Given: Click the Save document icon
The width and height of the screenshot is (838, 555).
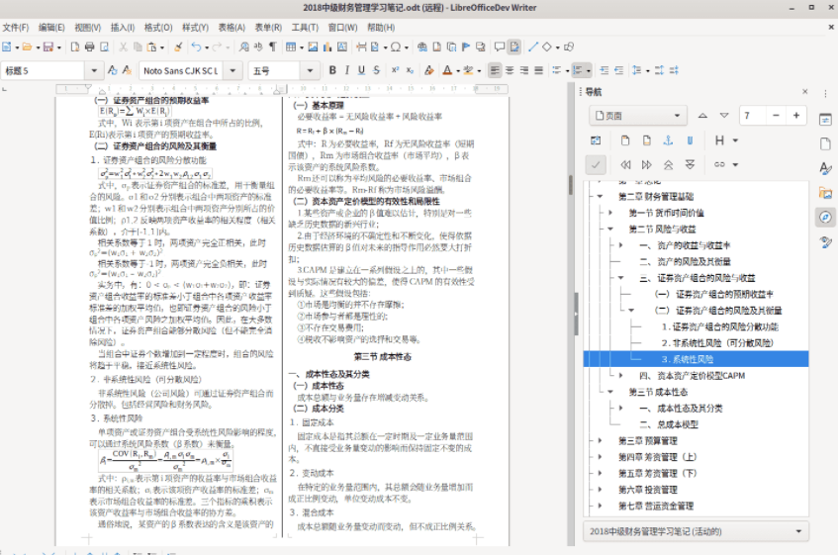Looking at the screenshot, I should coord(50,46).
